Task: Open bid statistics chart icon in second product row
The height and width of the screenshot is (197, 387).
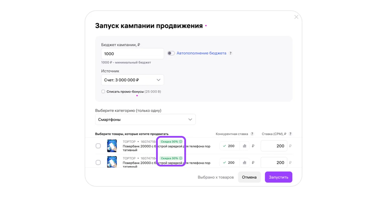Action: pyautogui.click(x=244, y=163)
